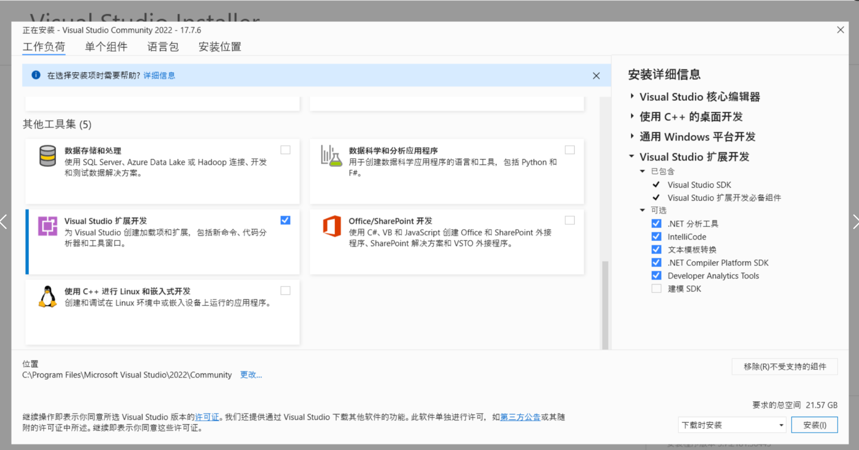Close the installer dialog with the top-right X
This screenshot has height=450, width=859.
coord(840,30)
